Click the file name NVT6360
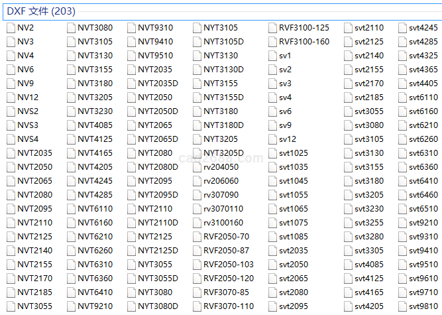This screenshot has width=442, height=315. coord(95,279)
